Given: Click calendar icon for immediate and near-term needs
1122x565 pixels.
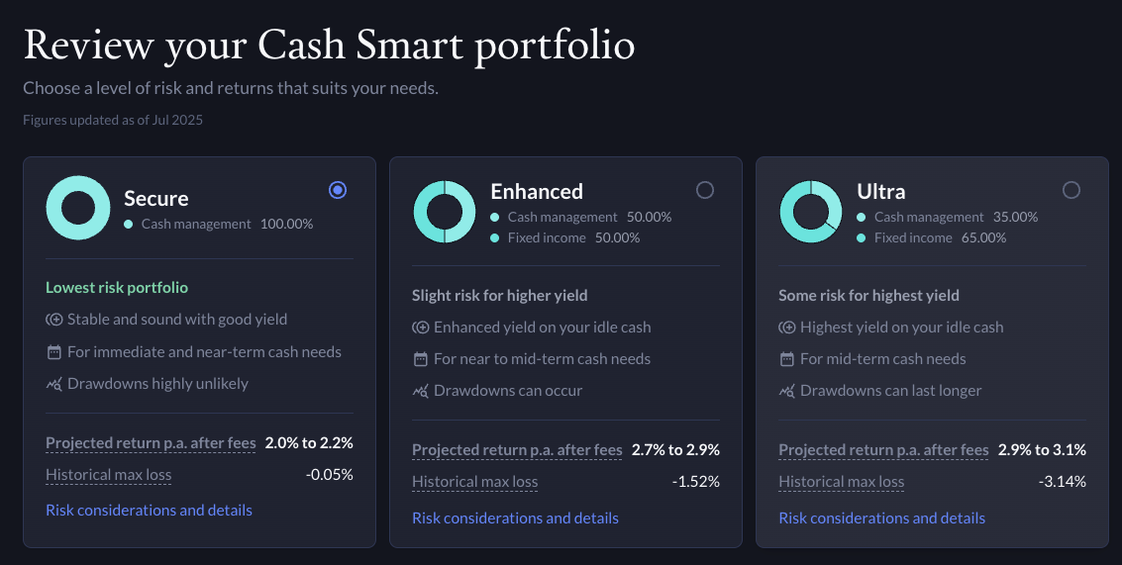Looking at the screenshot, I should click(54, 352).
